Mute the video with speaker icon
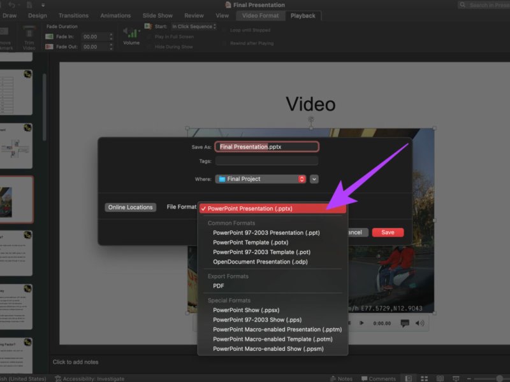Viewport: 510px width, 382px height. click(419, 323)
